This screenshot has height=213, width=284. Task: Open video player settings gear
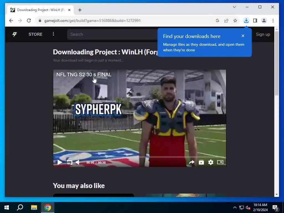tap(211, 162)
